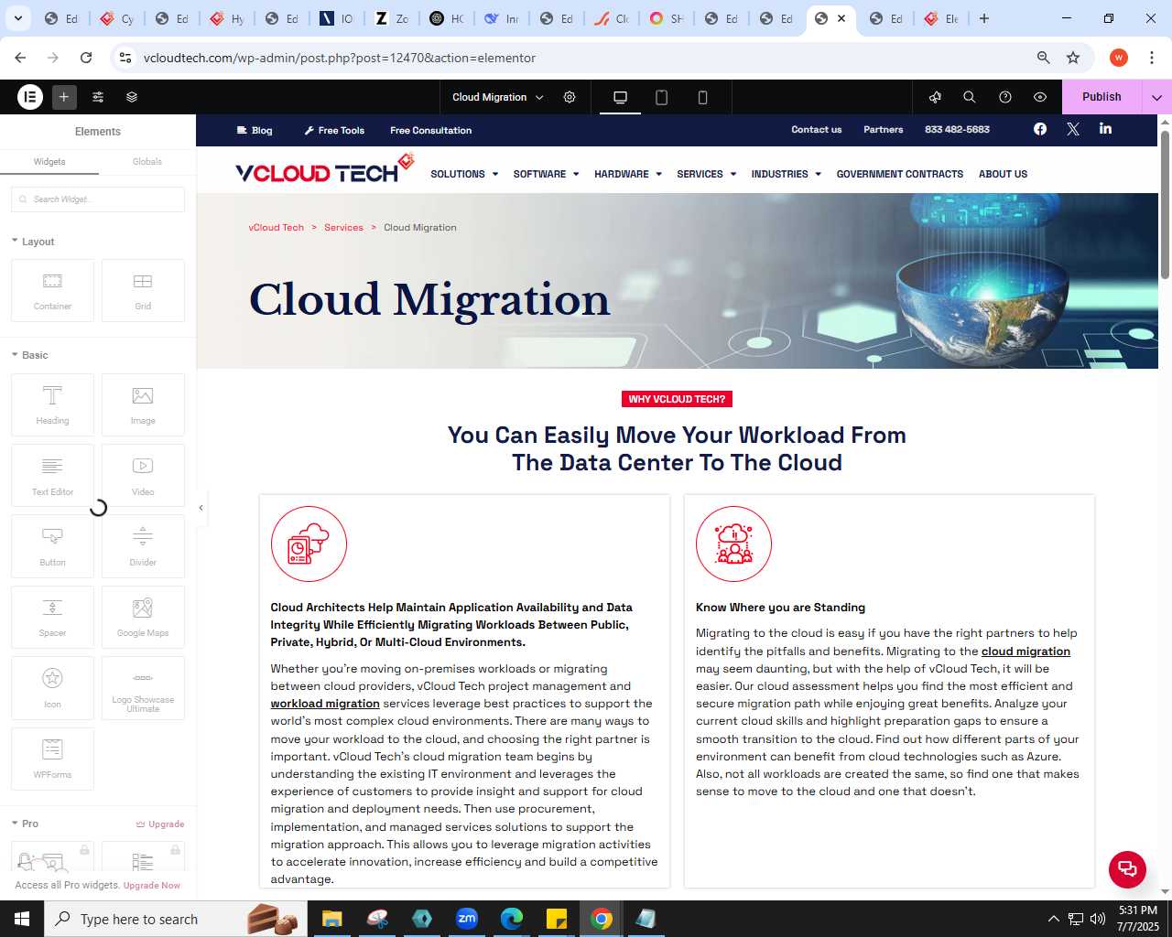Click the Chrome address bar URL

tap(340, 58)
